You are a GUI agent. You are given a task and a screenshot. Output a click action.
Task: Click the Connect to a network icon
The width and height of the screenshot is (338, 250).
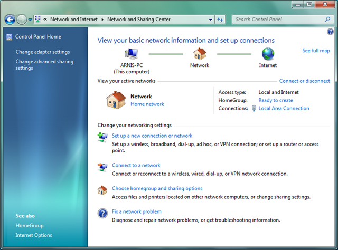[102, 167]
